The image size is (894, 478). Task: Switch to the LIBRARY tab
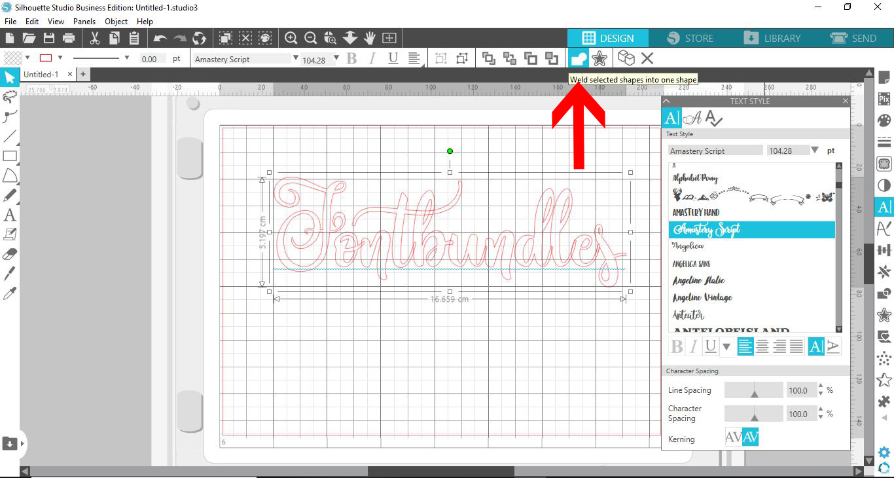coord(773,38)
